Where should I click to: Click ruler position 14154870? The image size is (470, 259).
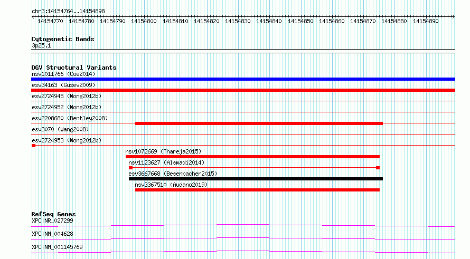click(363, 21)
